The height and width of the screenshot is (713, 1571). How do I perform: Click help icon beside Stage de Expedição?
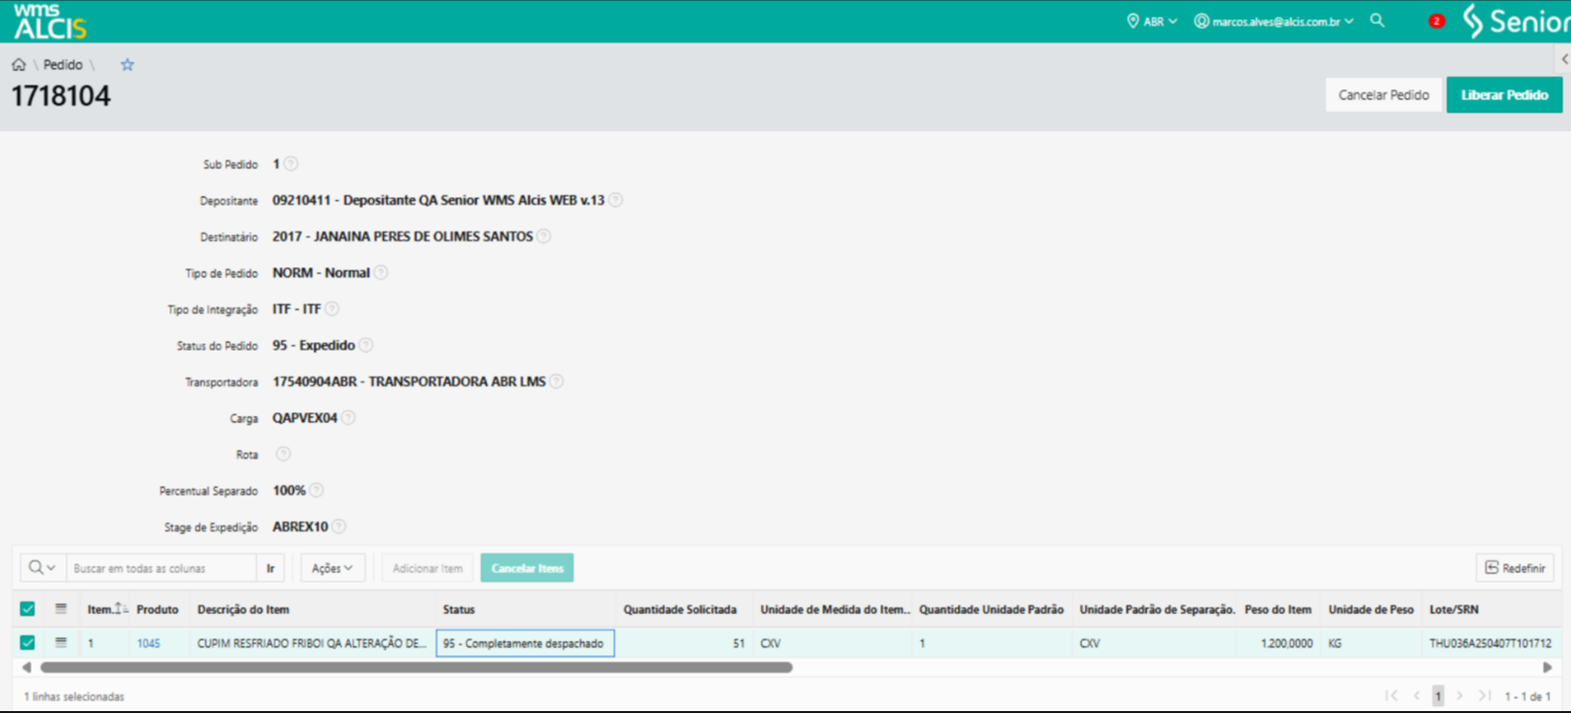click(x=338, y=527)
